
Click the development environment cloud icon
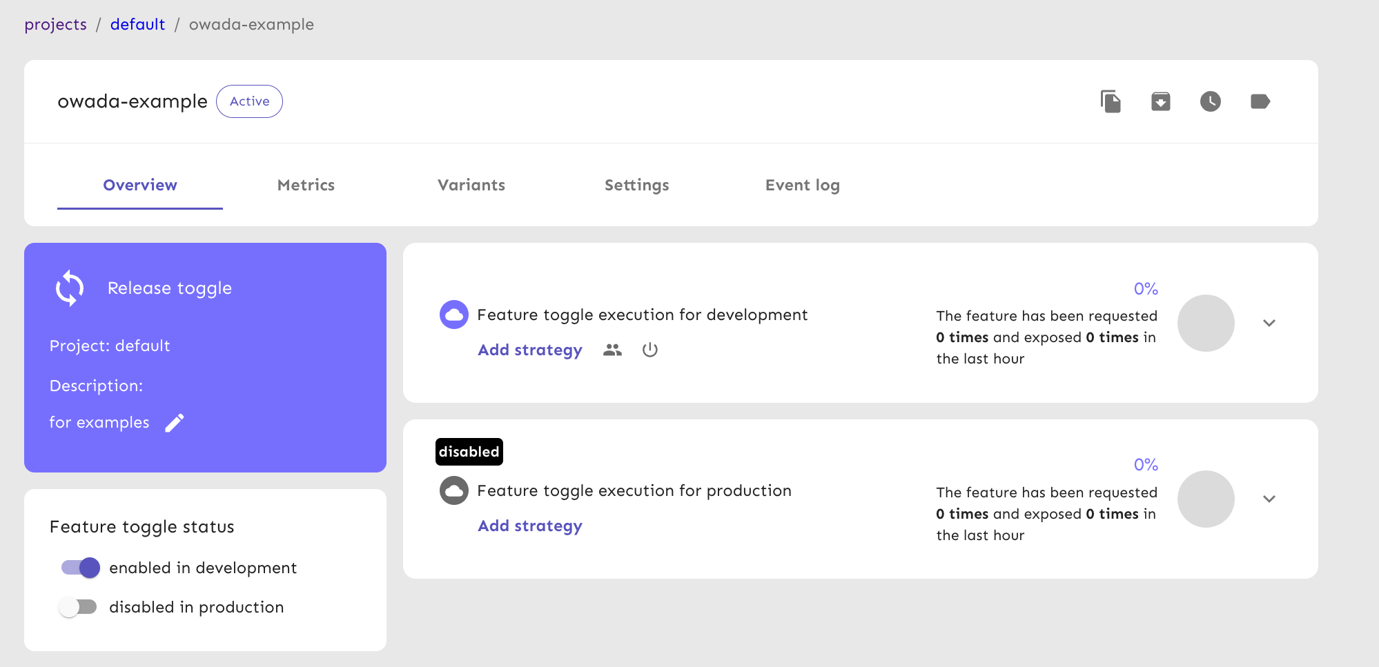click(x=454, y=315)
